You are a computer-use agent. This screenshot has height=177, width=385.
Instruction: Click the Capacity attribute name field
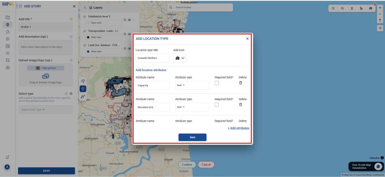pos(153,85)
